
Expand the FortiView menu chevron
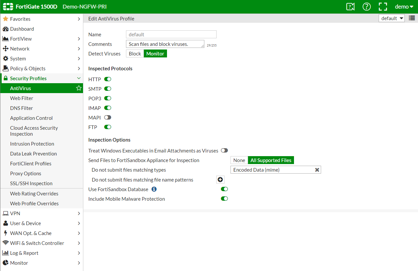(79, 39)
